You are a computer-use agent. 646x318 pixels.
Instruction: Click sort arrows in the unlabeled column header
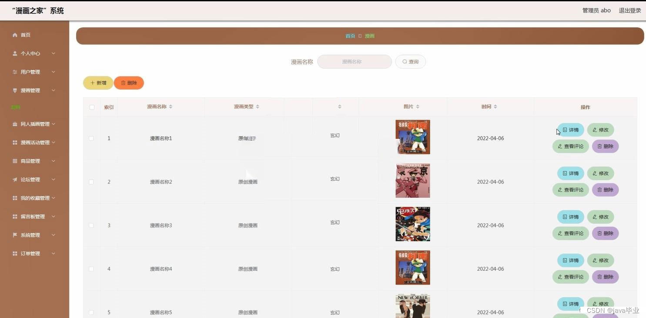coord(340,107)
